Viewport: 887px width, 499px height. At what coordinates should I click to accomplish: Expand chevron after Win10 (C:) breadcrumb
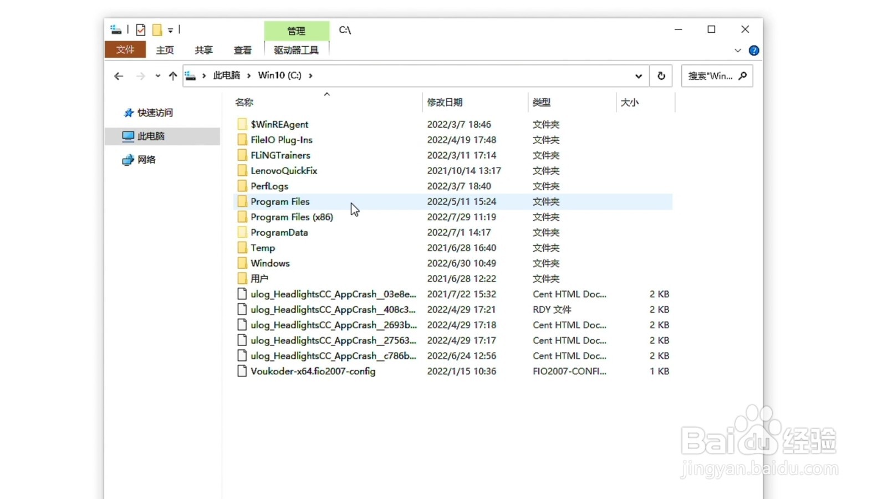point(310,75)
